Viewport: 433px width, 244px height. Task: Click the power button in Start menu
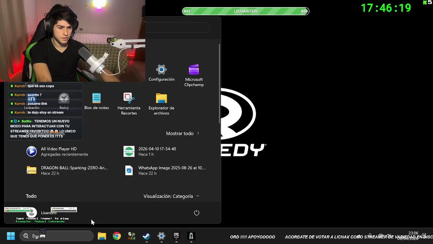tap(197, 212)
